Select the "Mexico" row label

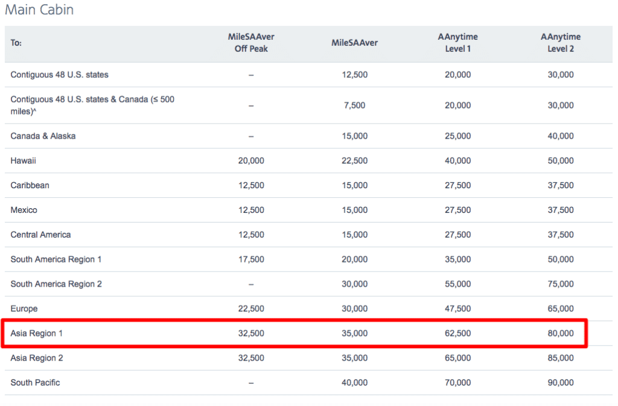(22, 210)
